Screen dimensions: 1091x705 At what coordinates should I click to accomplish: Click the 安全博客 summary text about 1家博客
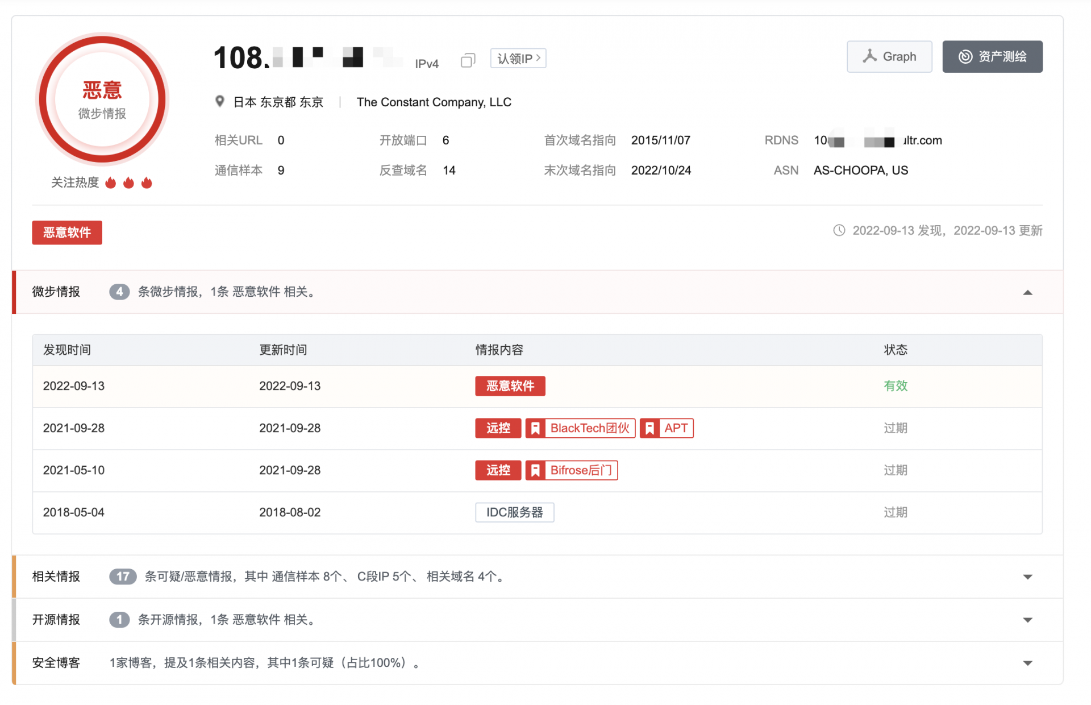tap(265, 663)
